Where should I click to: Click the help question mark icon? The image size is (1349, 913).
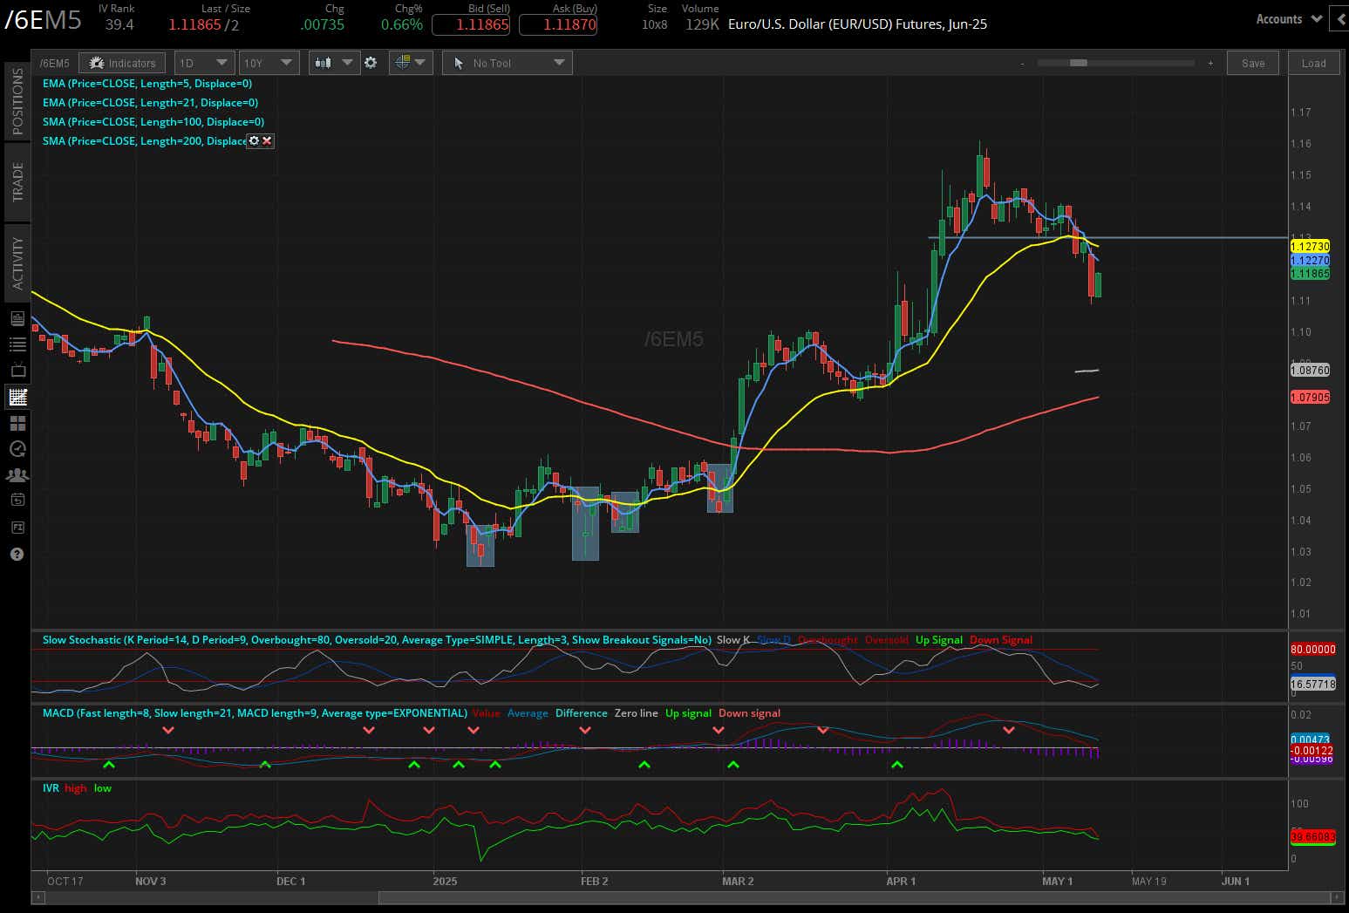[17, 554]
